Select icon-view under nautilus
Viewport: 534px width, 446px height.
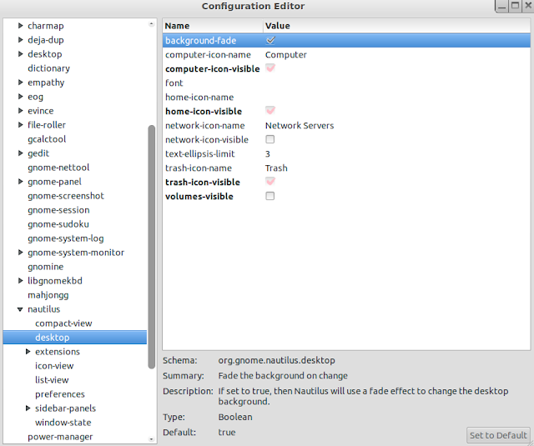point(54,366)
